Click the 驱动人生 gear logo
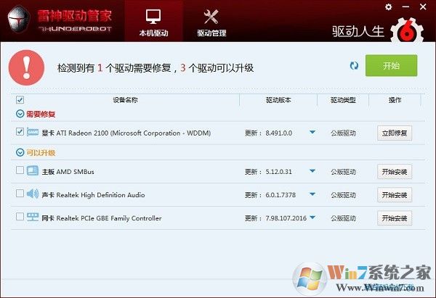This screenshot has width=436, height=298. coord(407,31)
